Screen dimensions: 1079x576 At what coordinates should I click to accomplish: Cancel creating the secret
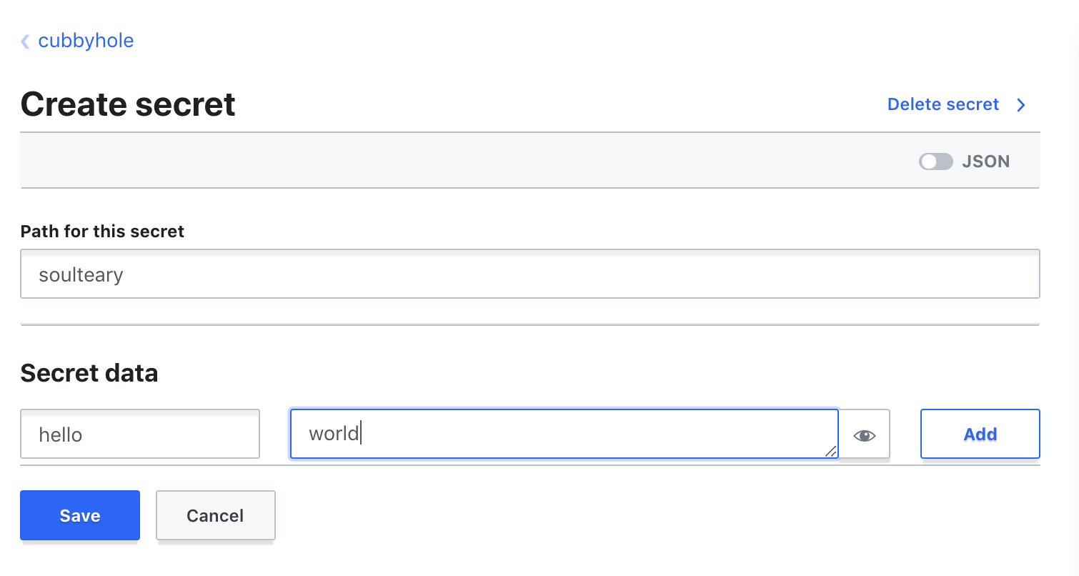coord(215,515)
